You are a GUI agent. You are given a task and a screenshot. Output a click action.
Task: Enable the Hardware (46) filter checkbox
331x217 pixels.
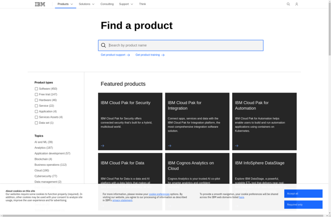(x=36, y=100)
